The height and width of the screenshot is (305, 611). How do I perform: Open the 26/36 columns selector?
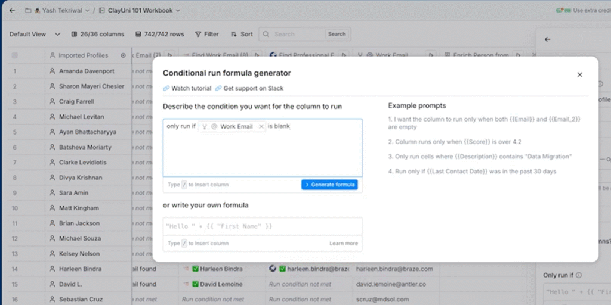point(97,34)
